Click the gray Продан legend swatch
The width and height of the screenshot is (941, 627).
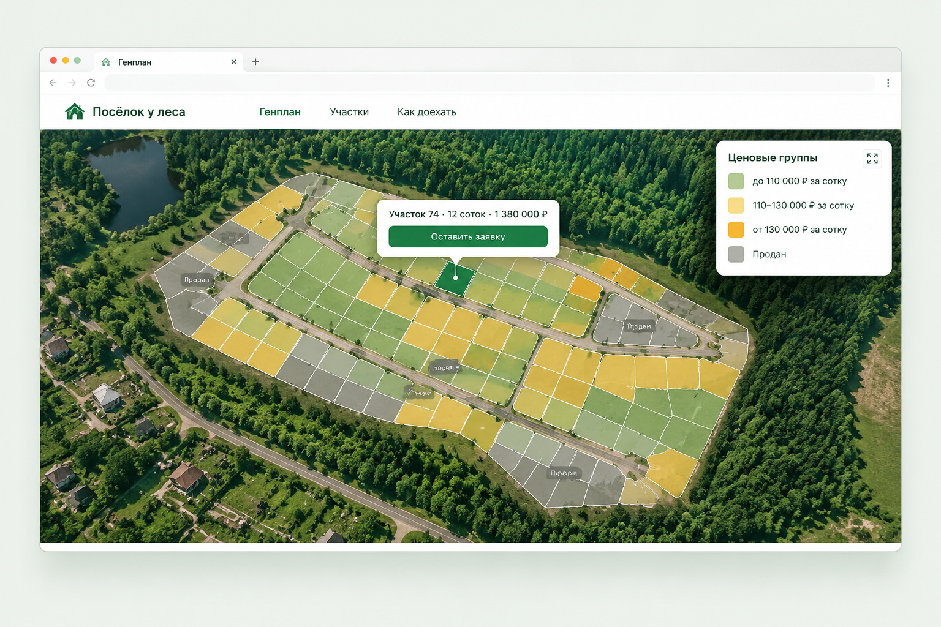coord(736,254)
